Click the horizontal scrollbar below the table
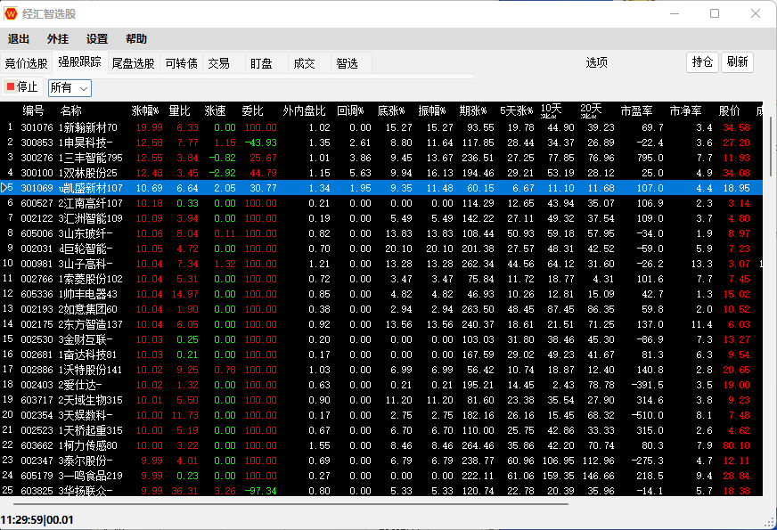The image size is (777, 530). tap(290, 504)
